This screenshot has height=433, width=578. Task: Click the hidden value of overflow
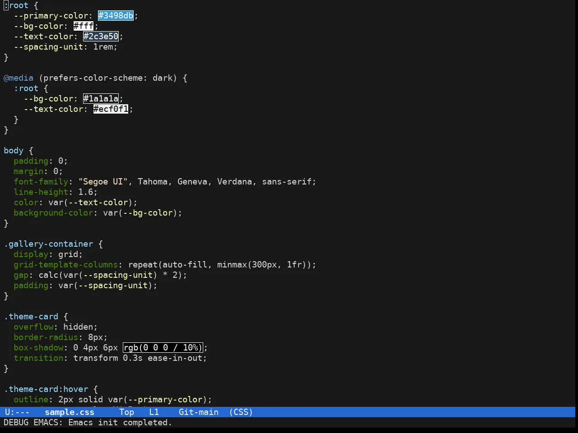tap(78, 327)
